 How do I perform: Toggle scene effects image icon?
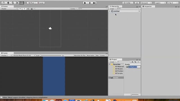point(32,9)
